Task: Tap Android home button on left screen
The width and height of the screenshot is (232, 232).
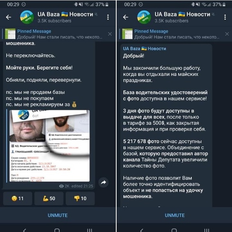Action: tap(57, 230)
